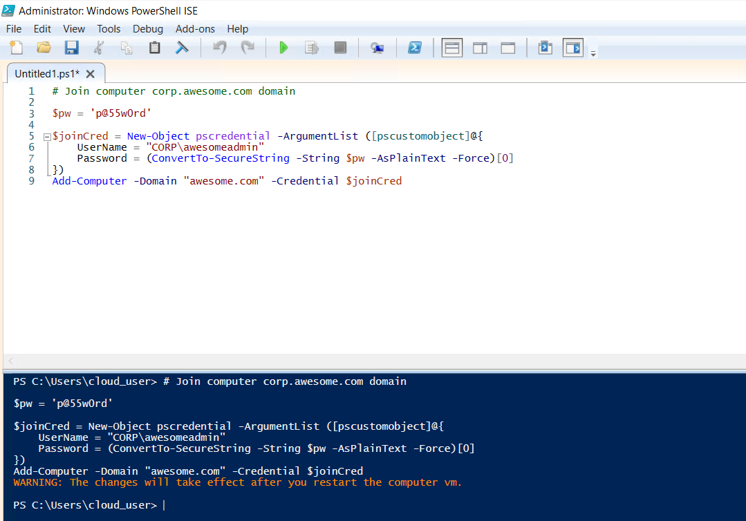Click New-Object cmdlet in the script editor
The image size is (746, 521).
pos(158,136)
